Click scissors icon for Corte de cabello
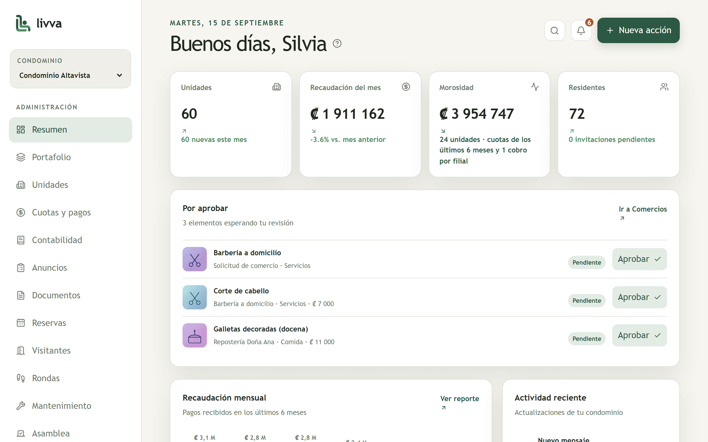708x442 pixels. coord(194,297)
